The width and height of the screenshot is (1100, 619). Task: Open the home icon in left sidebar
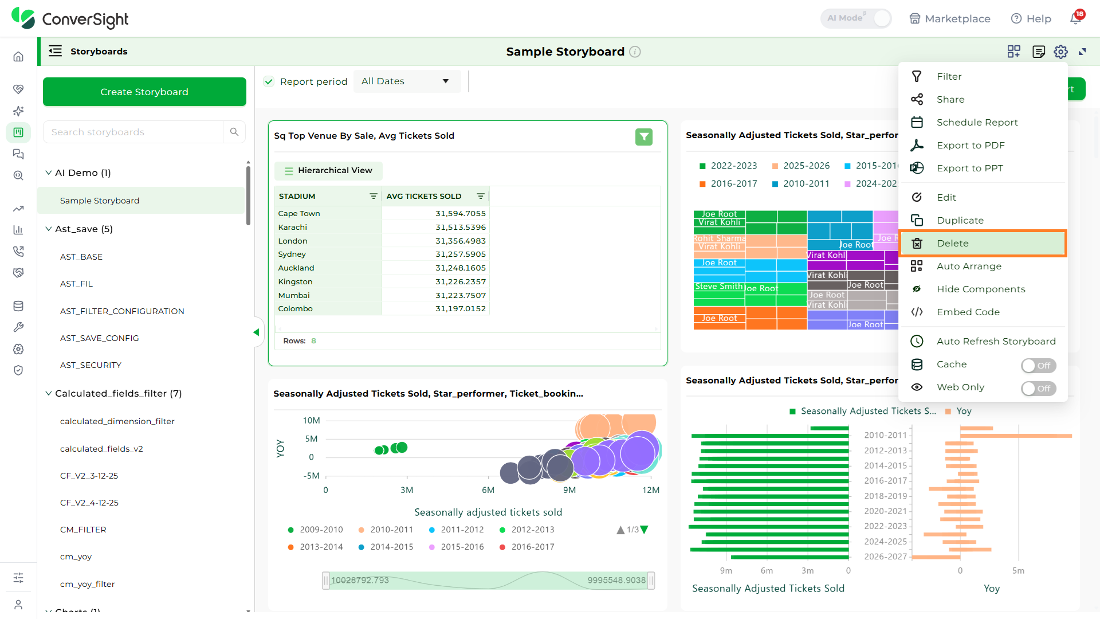[x=18, y=56]
